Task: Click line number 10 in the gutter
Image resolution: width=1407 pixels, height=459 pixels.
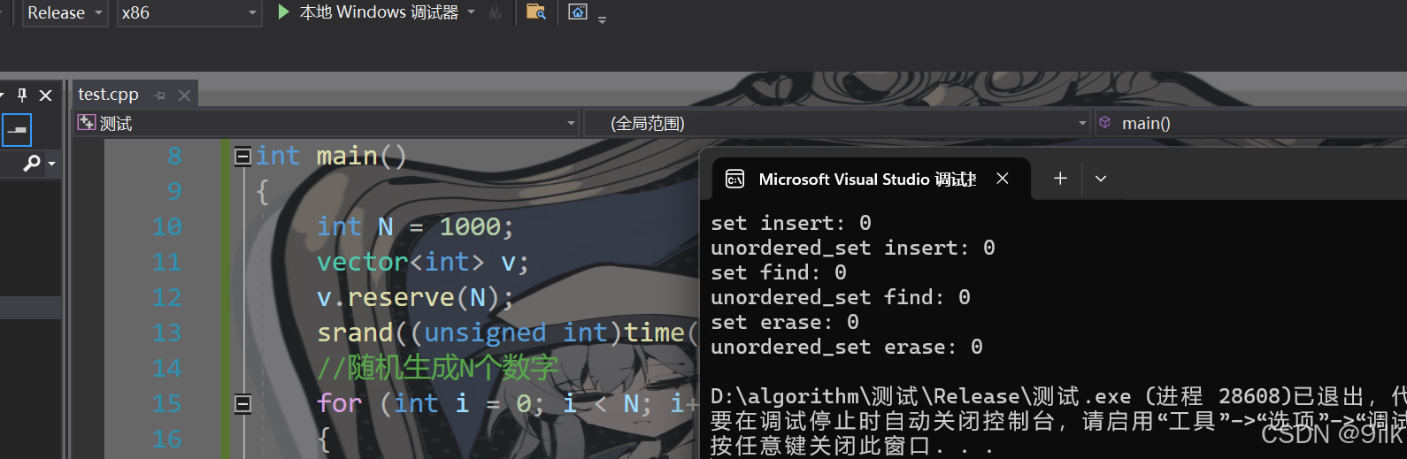Action: point(166,226)
